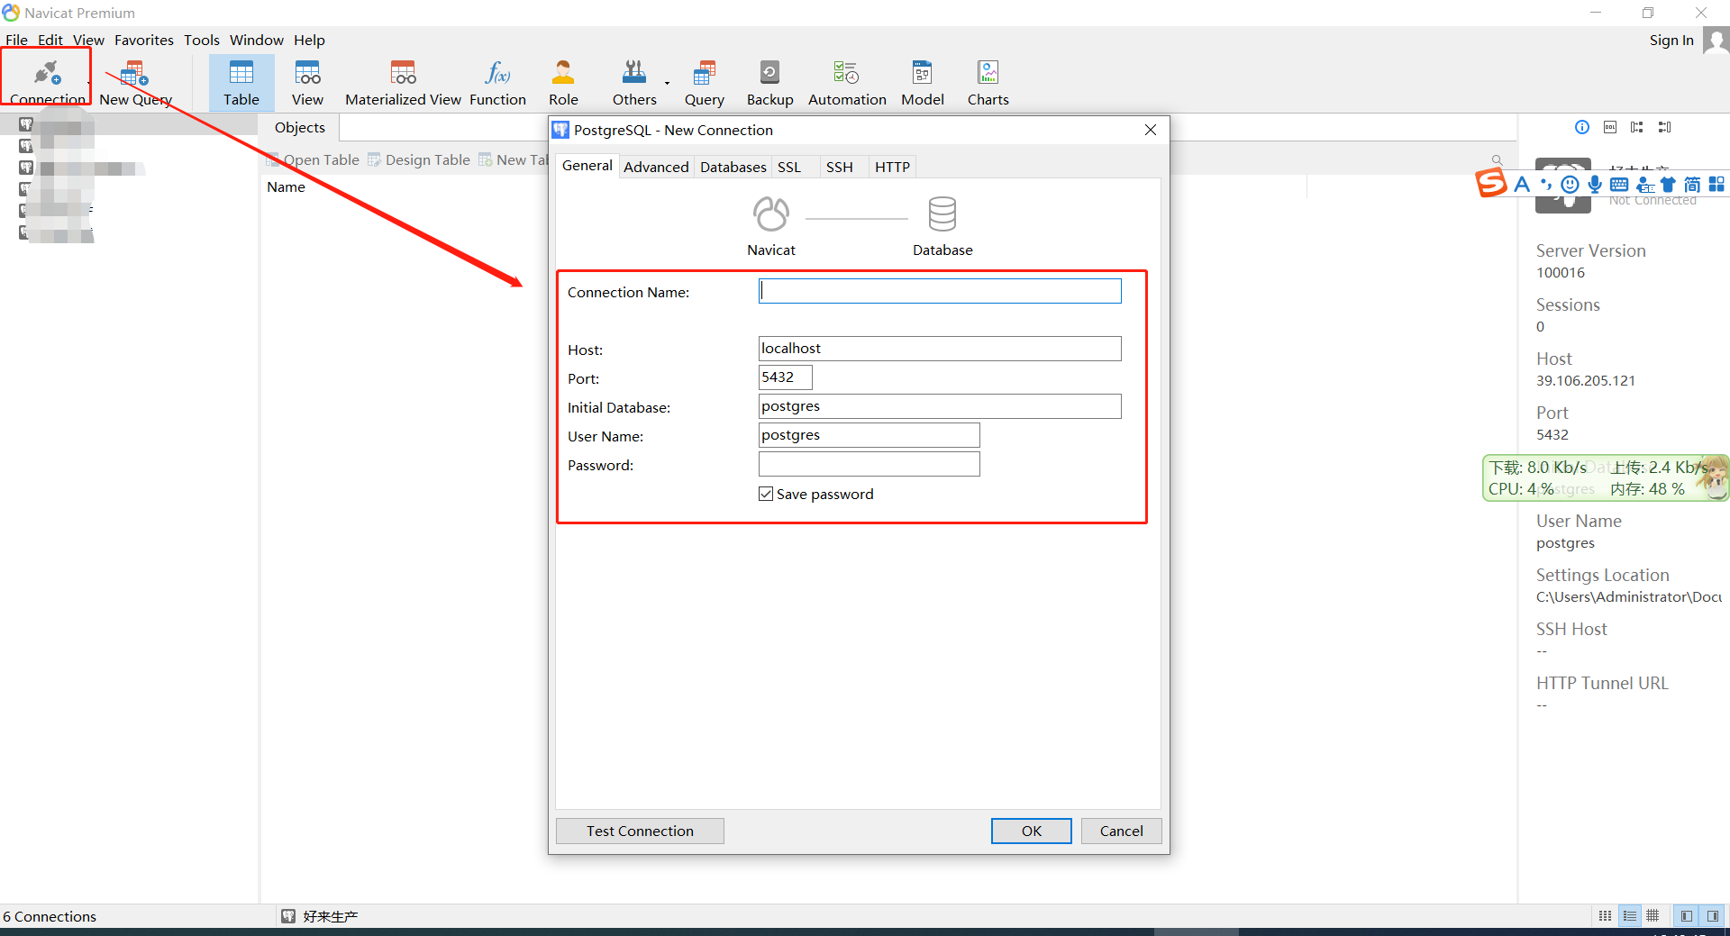Click the Sogou input method logo
1730x936 pixels.
click(x=1491, y=183)
